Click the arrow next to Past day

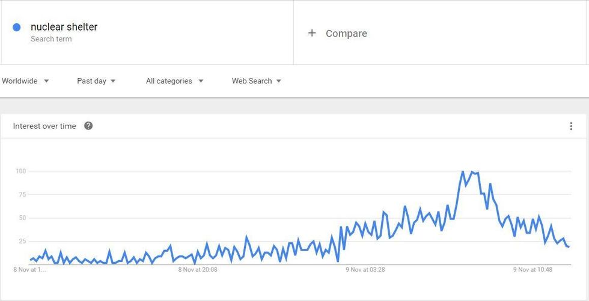[113, 80]
